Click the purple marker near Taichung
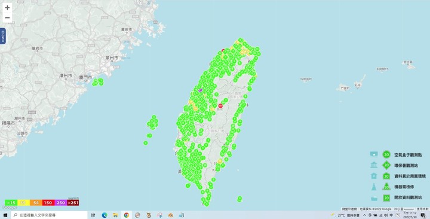430x219 pixels. click(x=200, y=90)
